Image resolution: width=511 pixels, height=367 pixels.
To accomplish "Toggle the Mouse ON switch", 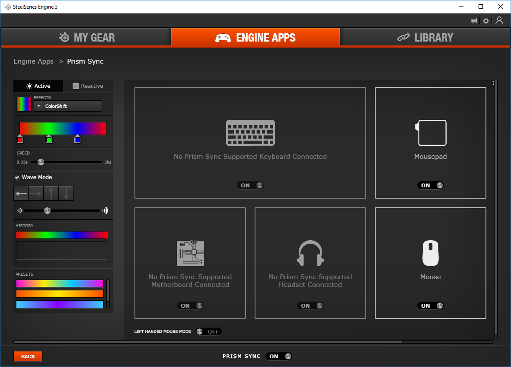I will pos(431,306).
